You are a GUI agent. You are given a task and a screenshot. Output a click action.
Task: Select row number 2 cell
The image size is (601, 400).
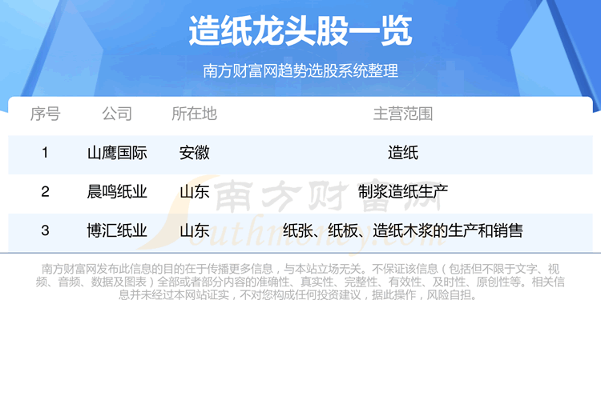coord(45,191)
